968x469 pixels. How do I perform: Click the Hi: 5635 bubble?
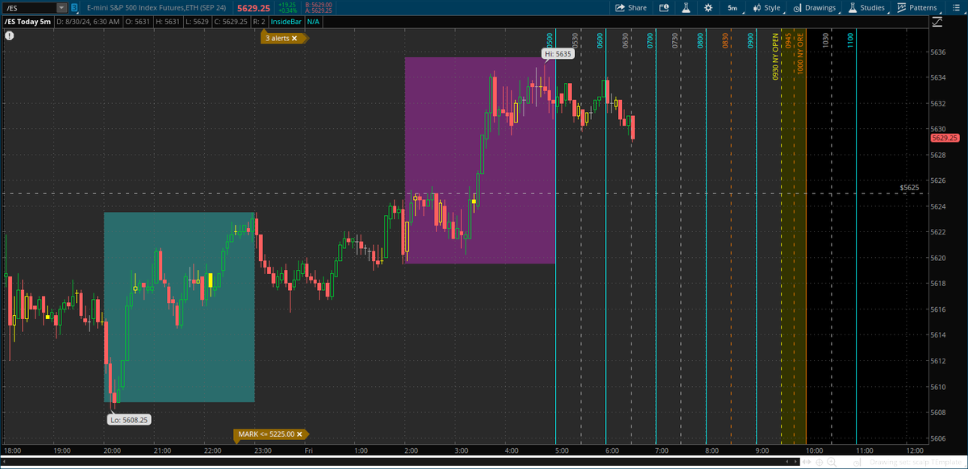point(557,53)
